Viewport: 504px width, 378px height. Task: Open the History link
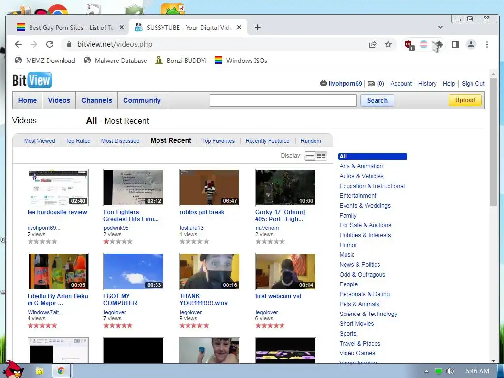tap(427, 84)
